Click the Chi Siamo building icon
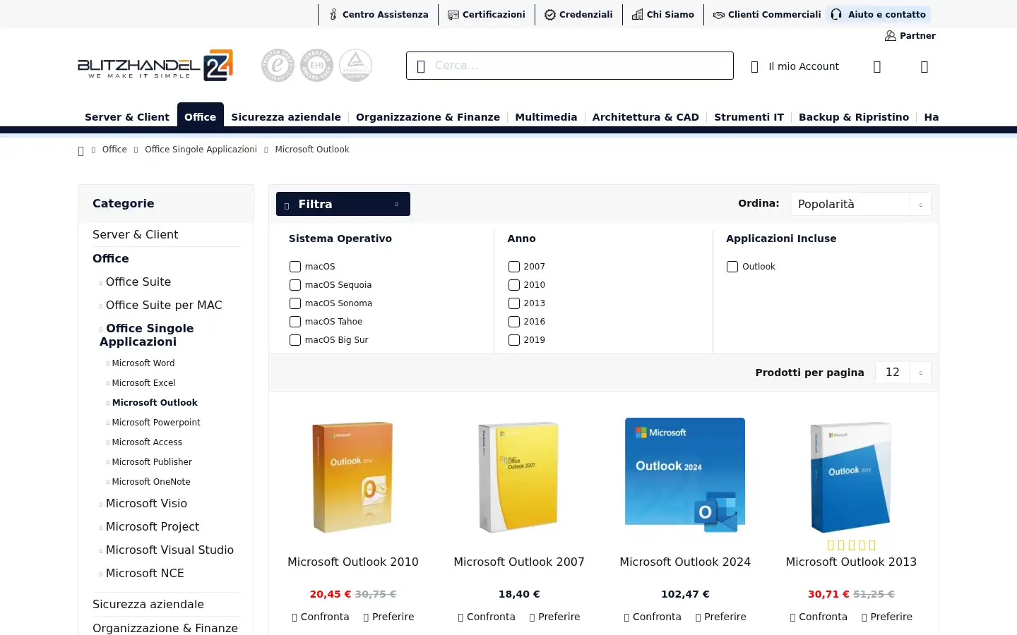Viewport: 1017px width, 635px height. click(638, 14)
